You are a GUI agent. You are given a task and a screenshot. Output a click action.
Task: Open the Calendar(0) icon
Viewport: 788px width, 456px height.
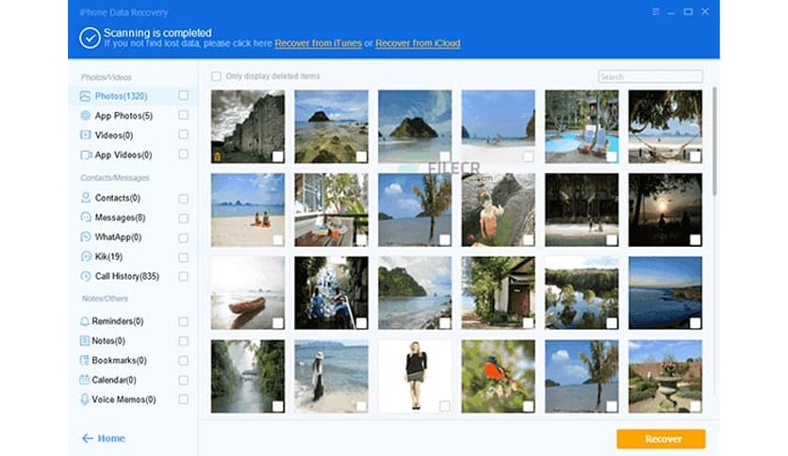tap(85, 380)
